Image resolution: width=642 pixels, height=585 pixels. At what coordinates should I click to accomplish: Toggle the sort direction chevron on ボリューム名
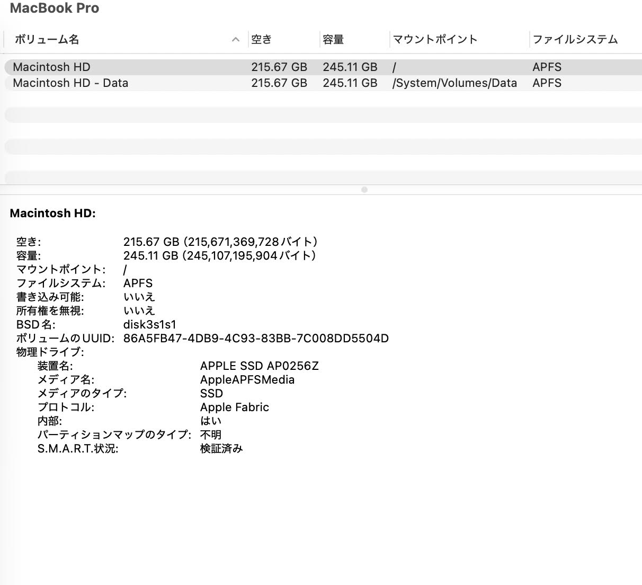(x=235, y=39)
